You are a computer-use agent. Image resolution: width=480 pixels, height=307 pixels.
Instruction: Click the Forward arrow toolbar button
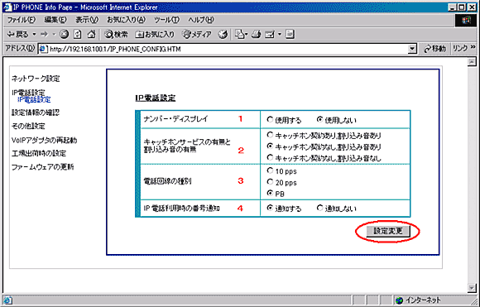click(x=44, y=34)
